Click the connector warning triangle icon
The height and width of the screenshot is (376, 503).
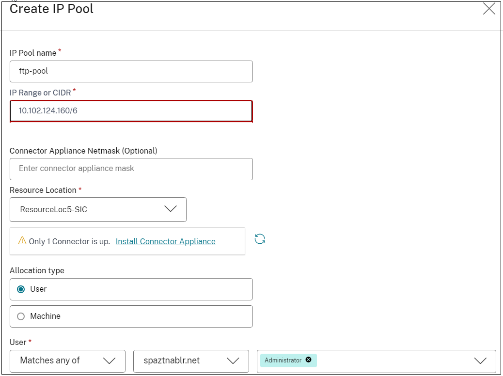pos(22,241)
